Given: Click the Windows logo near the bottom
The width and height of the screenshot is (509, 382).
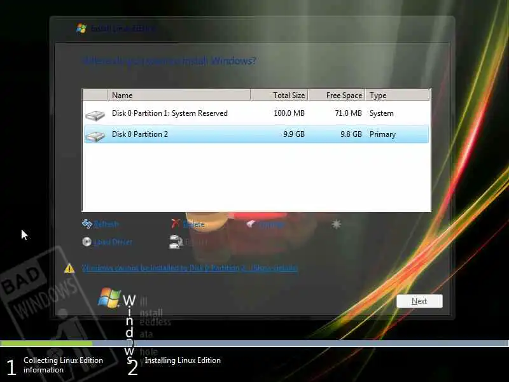Looking at the screenshot, I should (x=109, y=297).
